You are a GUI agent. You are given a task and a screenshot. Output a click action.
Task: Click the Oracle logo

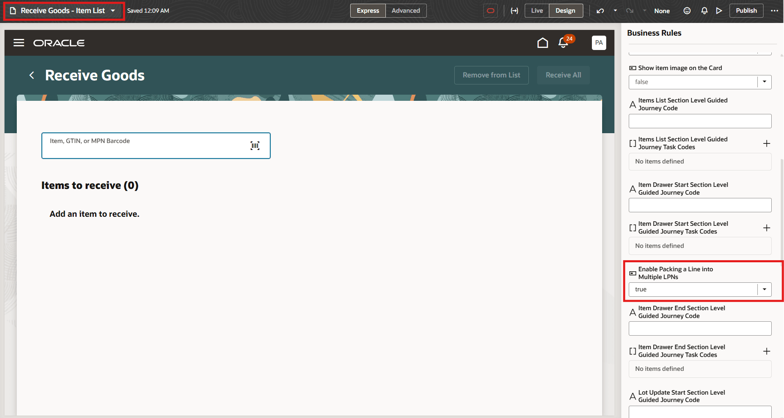click(59, 43)
